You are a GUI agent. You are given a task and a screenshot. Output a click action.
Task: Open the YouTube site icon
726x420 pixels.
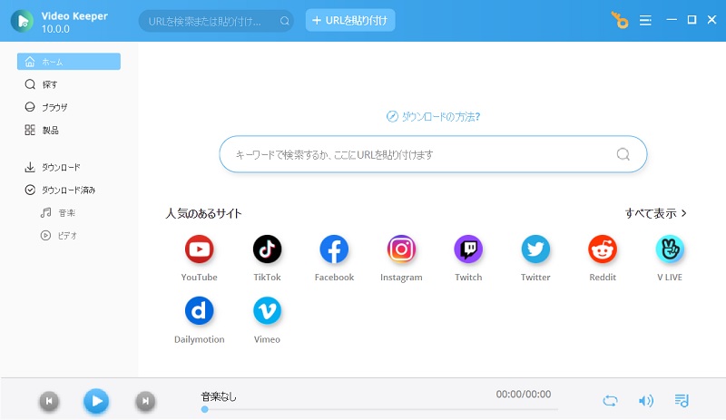click(199, 249)
